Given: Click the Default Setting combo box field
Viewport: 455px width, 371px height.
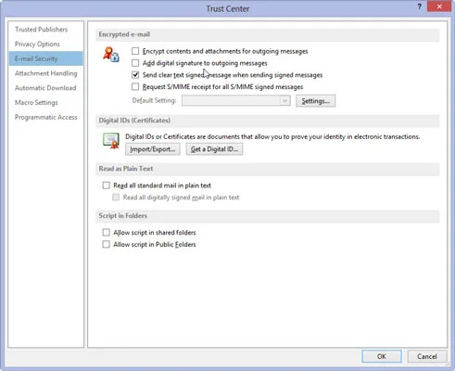Looking at the screenshot, I should tap(236, 101).
